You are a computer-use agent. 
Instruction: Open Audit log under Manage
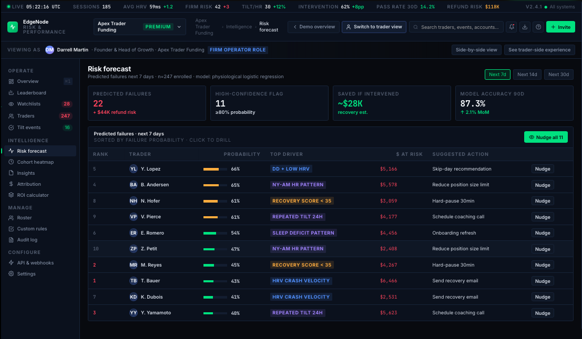pyautogui.click(x=40, y=240)
